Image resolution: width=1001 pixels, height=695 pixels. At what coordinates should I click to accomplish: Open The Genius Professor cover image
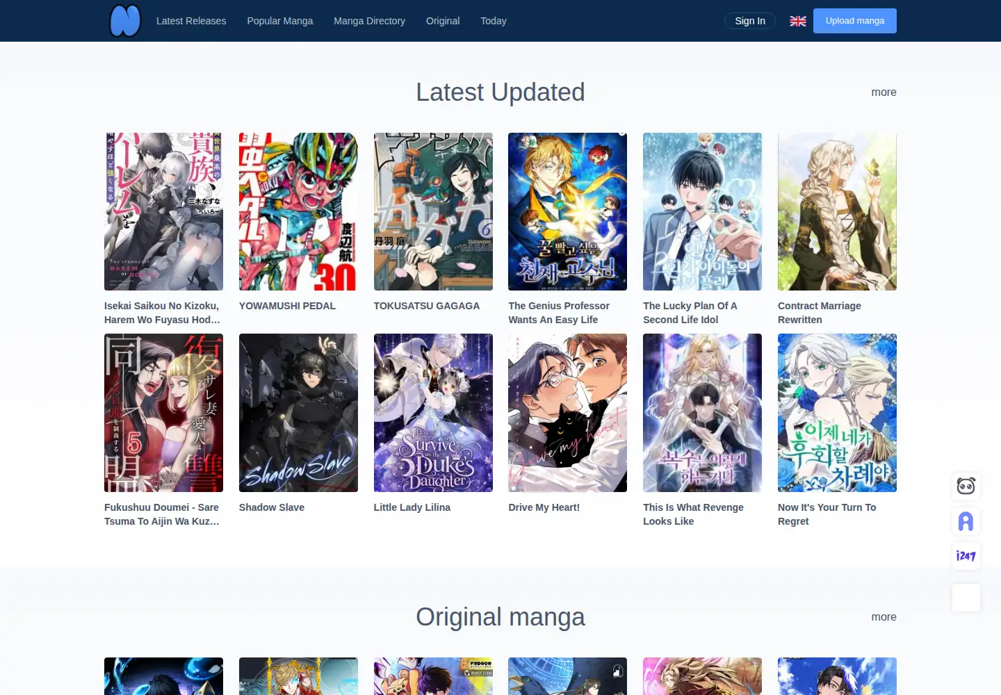(567, 211)
